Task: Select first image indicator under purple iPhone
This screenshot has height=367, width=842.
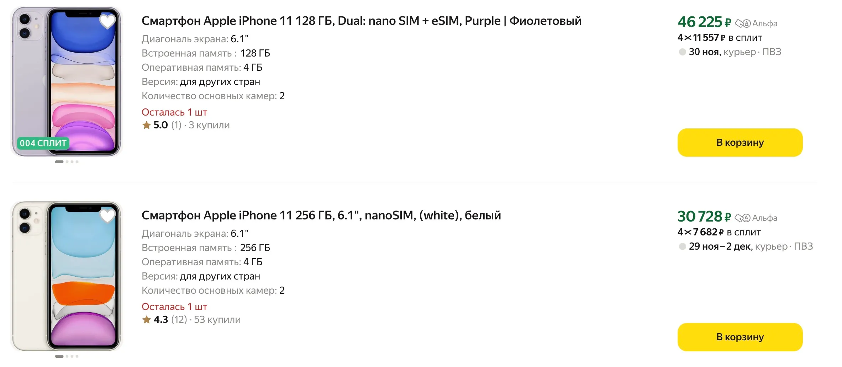Action: 59,162
